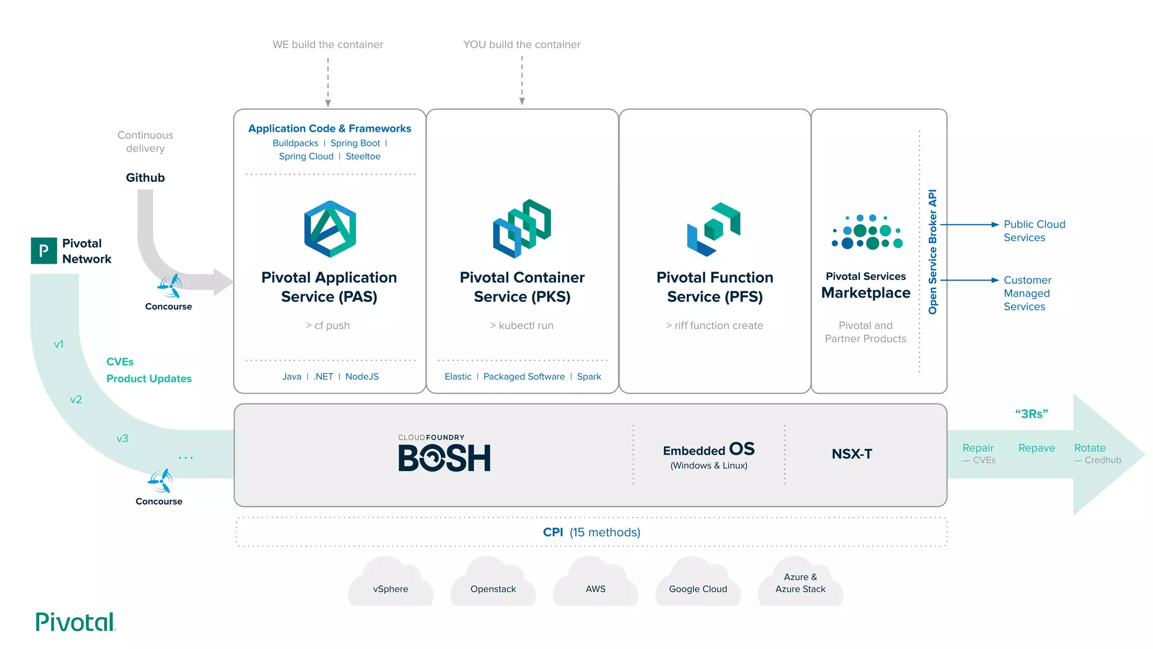Click 'Repave' in the arrow

(x=1036, y=448)
